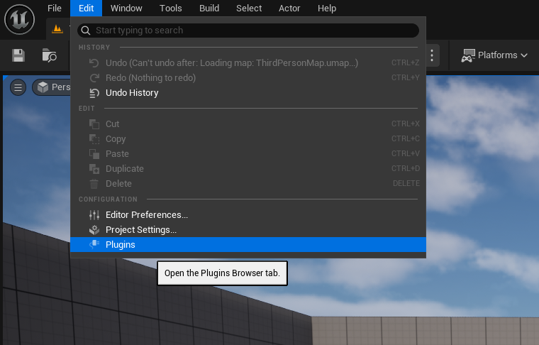This screenshot has height=345, width=539.
Task: Click the CTRL+Z shortcut text
Action: point(405,62)
